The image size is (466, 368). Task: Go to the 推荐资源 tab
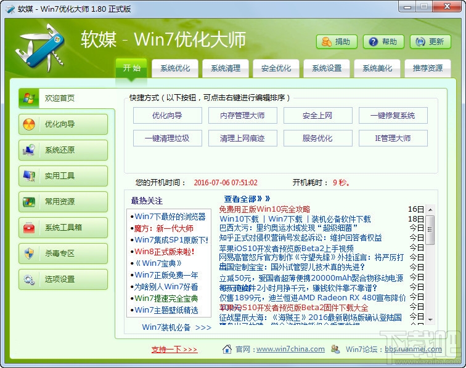428,68
